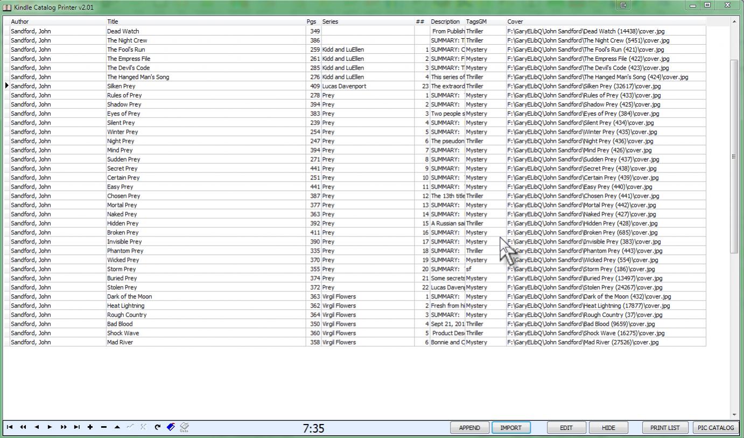
Task: Move to the next record
Action: point(50,427)
